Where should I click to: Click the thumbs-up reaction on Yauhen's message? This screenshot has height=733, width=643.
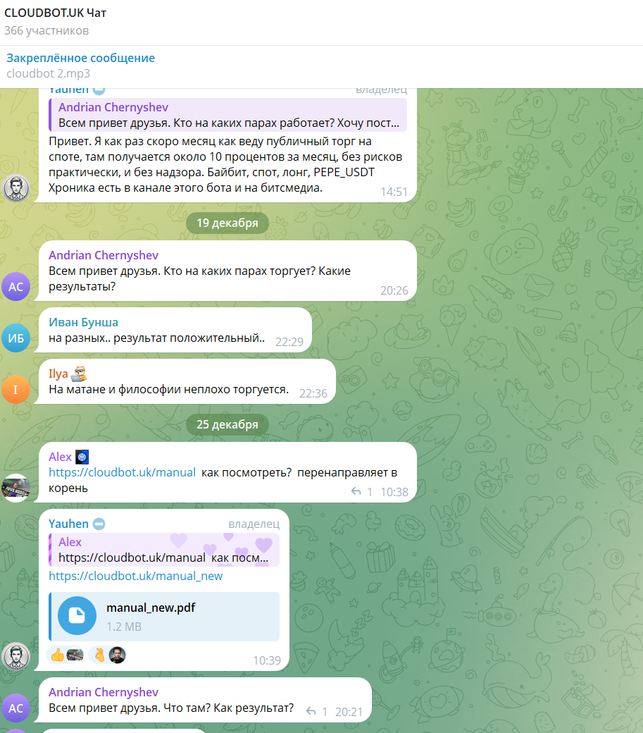65,655
